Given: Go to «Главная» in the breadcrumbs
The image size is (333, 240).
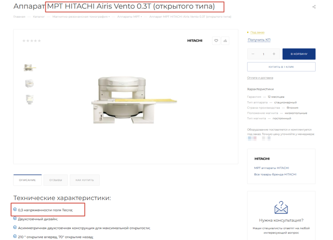Looking at the screenshot, I should coord(19,17).
